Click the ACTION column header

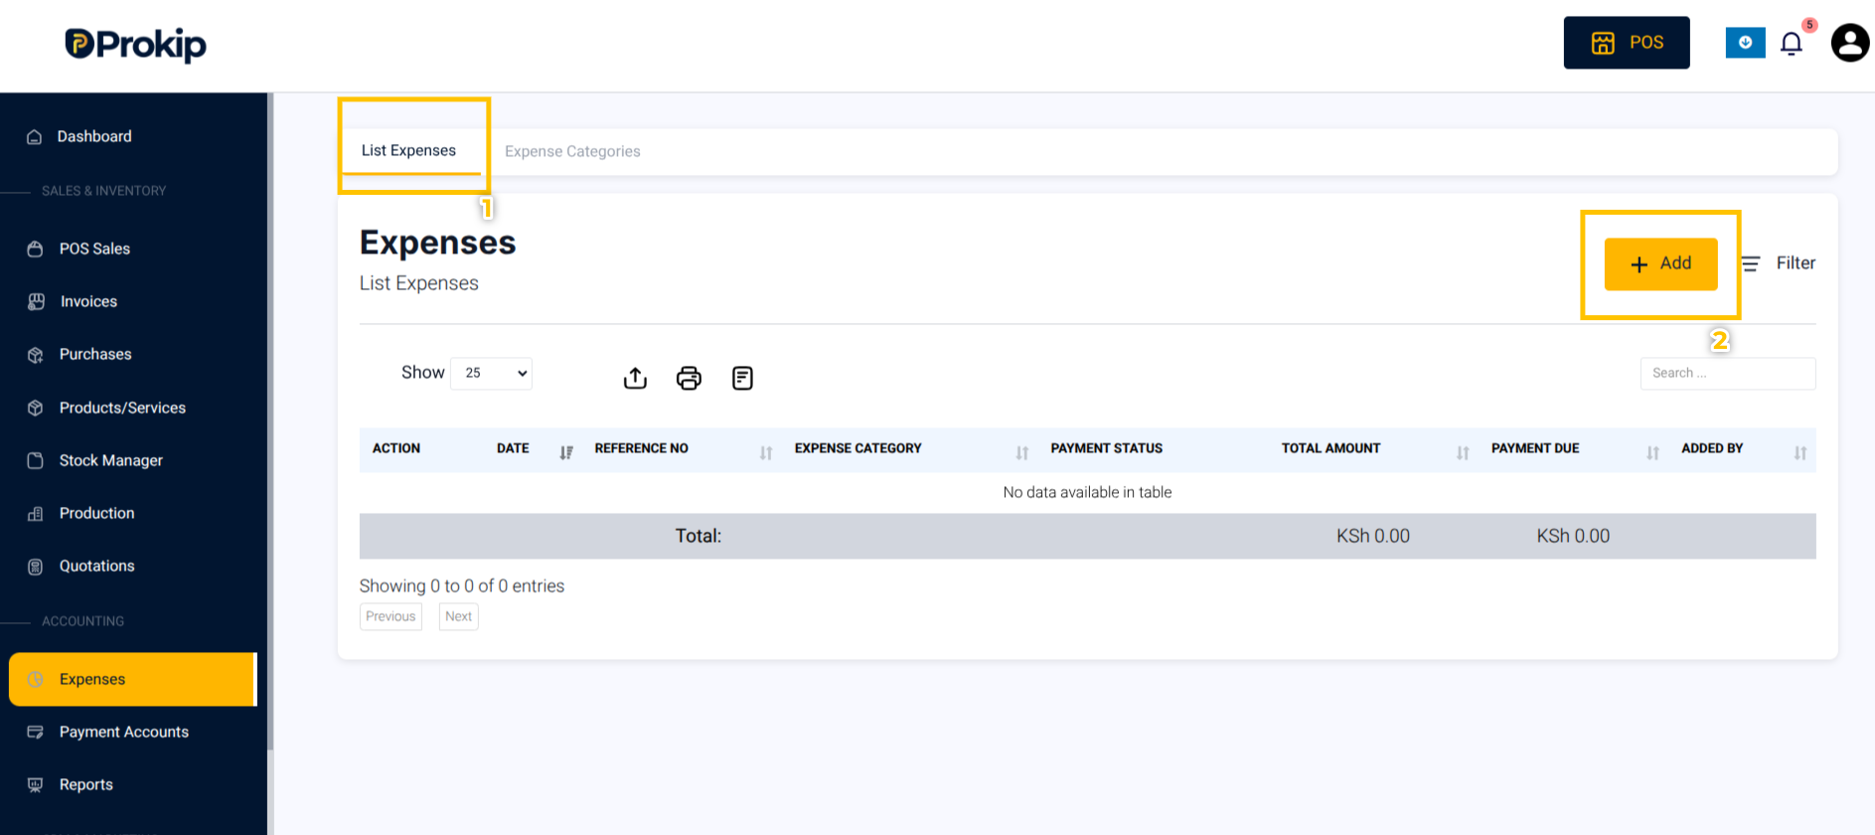coord(396,448)
